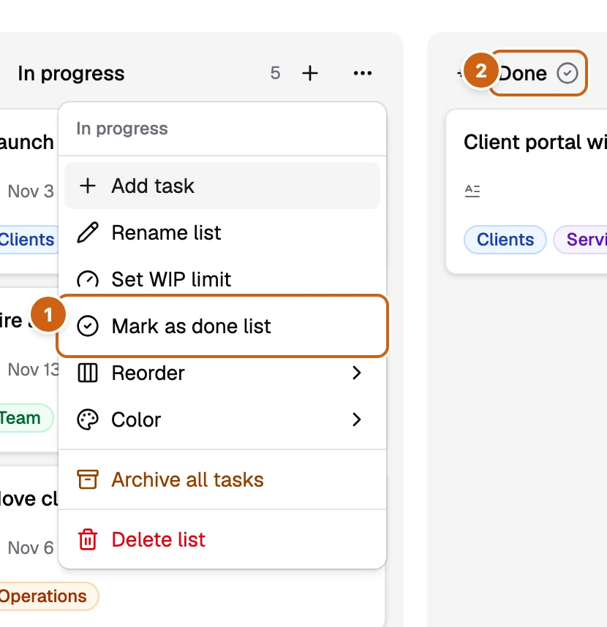Click the columns icon beside Reorder
The image size is (607, 627).
pos(88,373)
